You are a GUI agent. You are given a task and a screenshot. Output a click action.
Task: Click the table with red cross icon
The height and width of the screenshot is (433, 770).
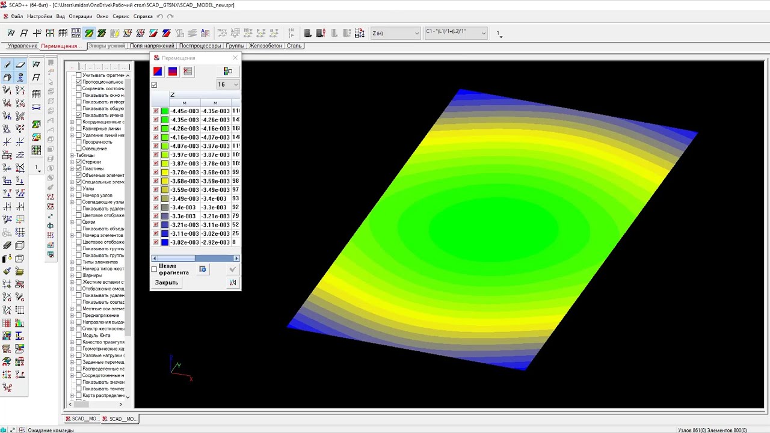188,72
